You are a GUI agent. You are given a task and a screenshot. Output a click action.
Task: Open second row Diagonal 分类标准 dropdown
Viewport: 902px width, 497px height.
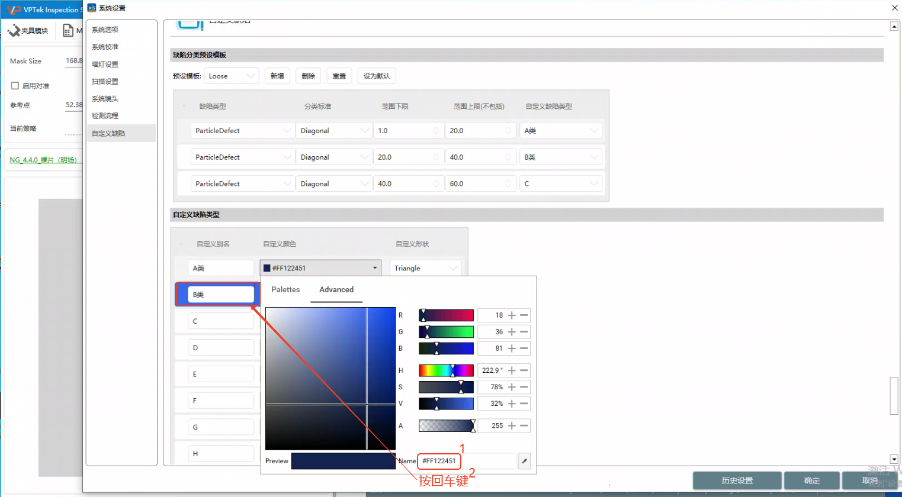[334, 157]
